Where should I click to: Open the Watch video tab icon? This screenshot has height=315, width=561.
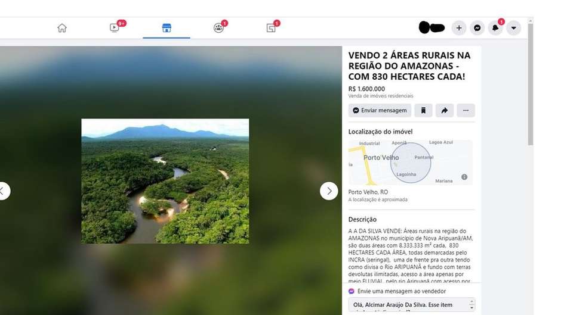(x=115, y=27)
